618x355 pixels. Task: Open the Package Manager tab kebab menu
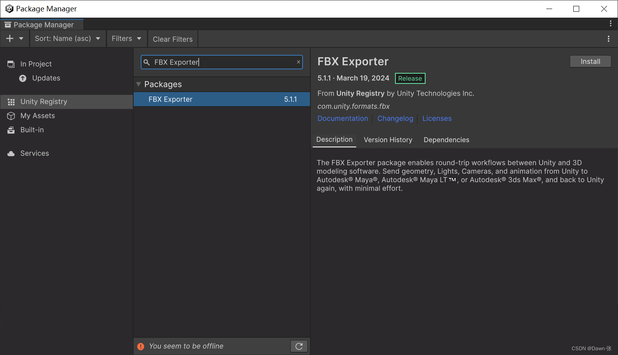click(611, 24)
